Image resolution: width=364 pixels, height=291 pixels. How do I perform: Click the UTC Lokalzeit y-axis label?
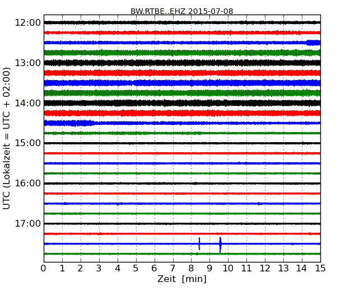(x=7, y=138)
